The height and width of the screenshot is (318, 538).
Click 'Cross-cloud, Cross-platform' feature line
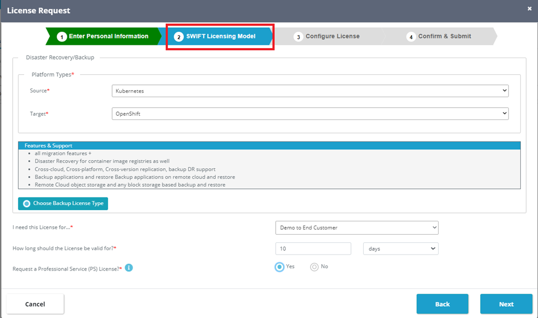coord(125,169)
